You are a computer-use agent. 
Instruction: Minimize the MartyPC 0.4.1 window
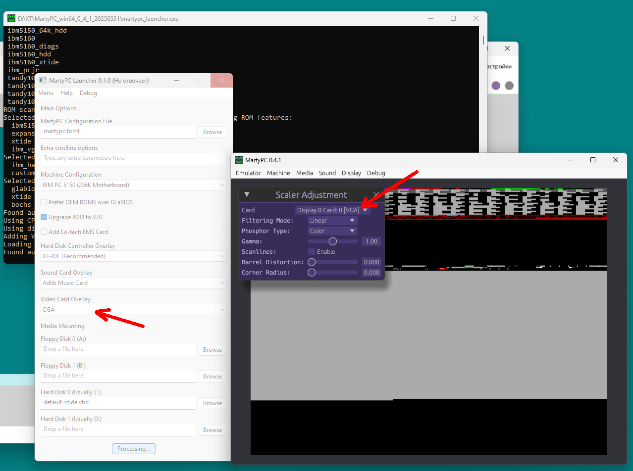(x=570, y=160)
